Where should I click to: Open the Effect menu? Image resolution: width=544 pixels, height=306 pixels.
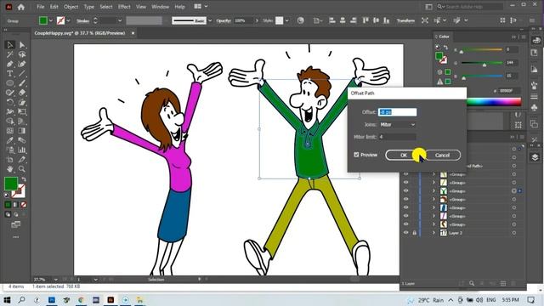[124, 7]
